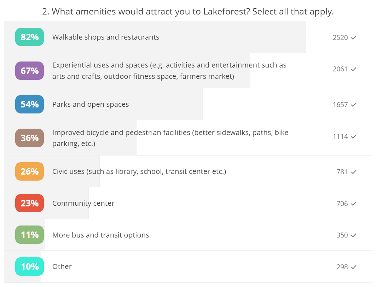Click the 54% blue percentage badge
Screen dimensions: 377x287
click(x=29, y=104)
